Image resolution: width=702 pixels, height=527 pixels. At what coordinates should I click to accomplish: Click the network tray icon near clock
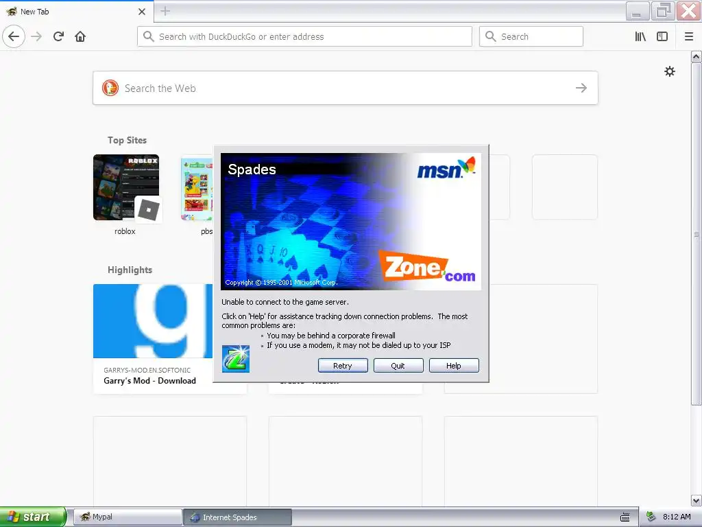click(x=651, y=517)
